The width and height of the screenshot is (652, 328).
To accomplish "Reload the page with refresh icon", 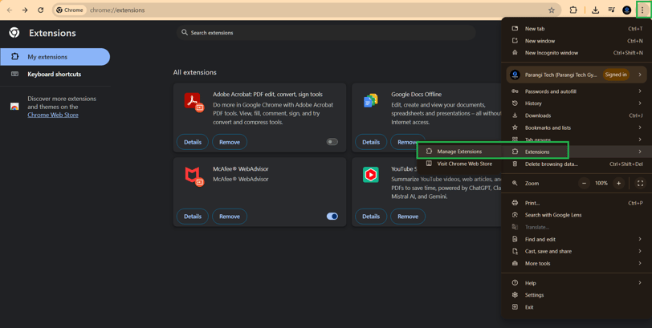I will point(40,10).
